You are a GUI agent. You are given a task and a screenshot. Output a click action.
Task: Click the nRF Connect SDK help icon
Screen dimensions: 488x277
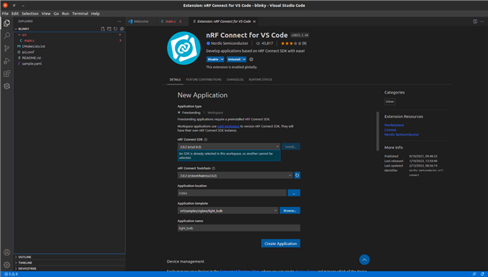point(205,140)
